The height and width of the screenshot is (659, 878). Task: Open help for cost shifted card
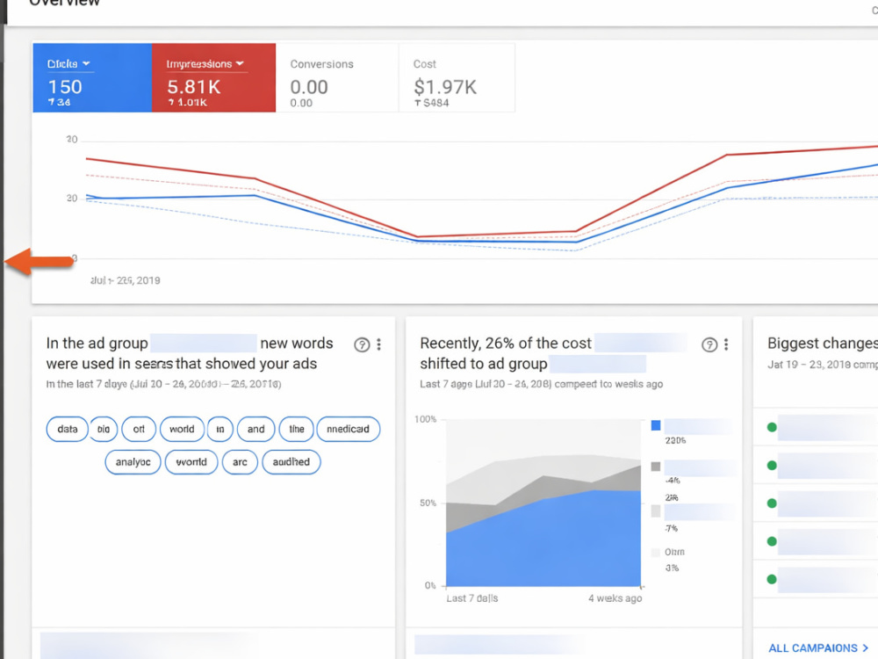coord(709,344)
